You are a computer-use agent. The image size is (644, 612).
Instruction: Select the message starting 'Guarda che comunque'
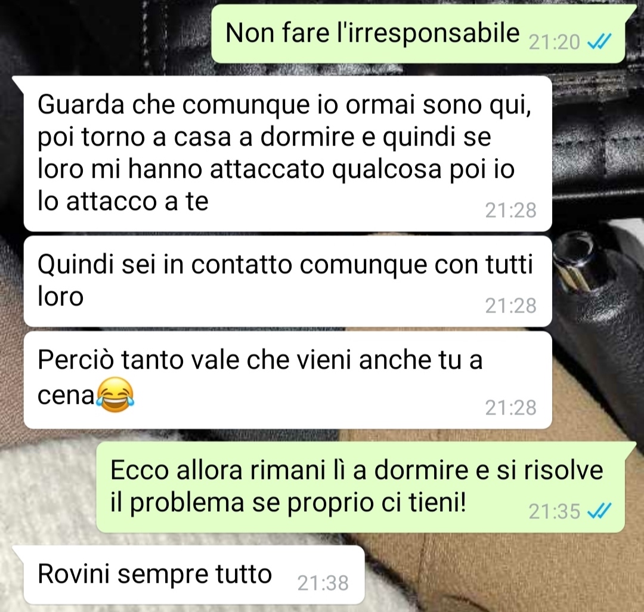point(287,154)
